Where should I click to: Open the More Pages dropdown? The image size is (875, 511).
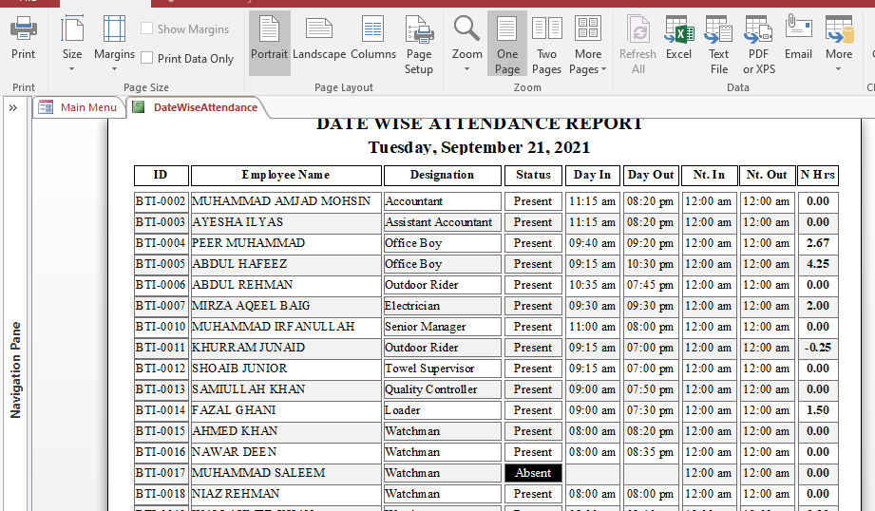[588, 45]
